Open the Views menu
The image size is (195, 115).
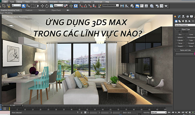click(x=28, y=2)
